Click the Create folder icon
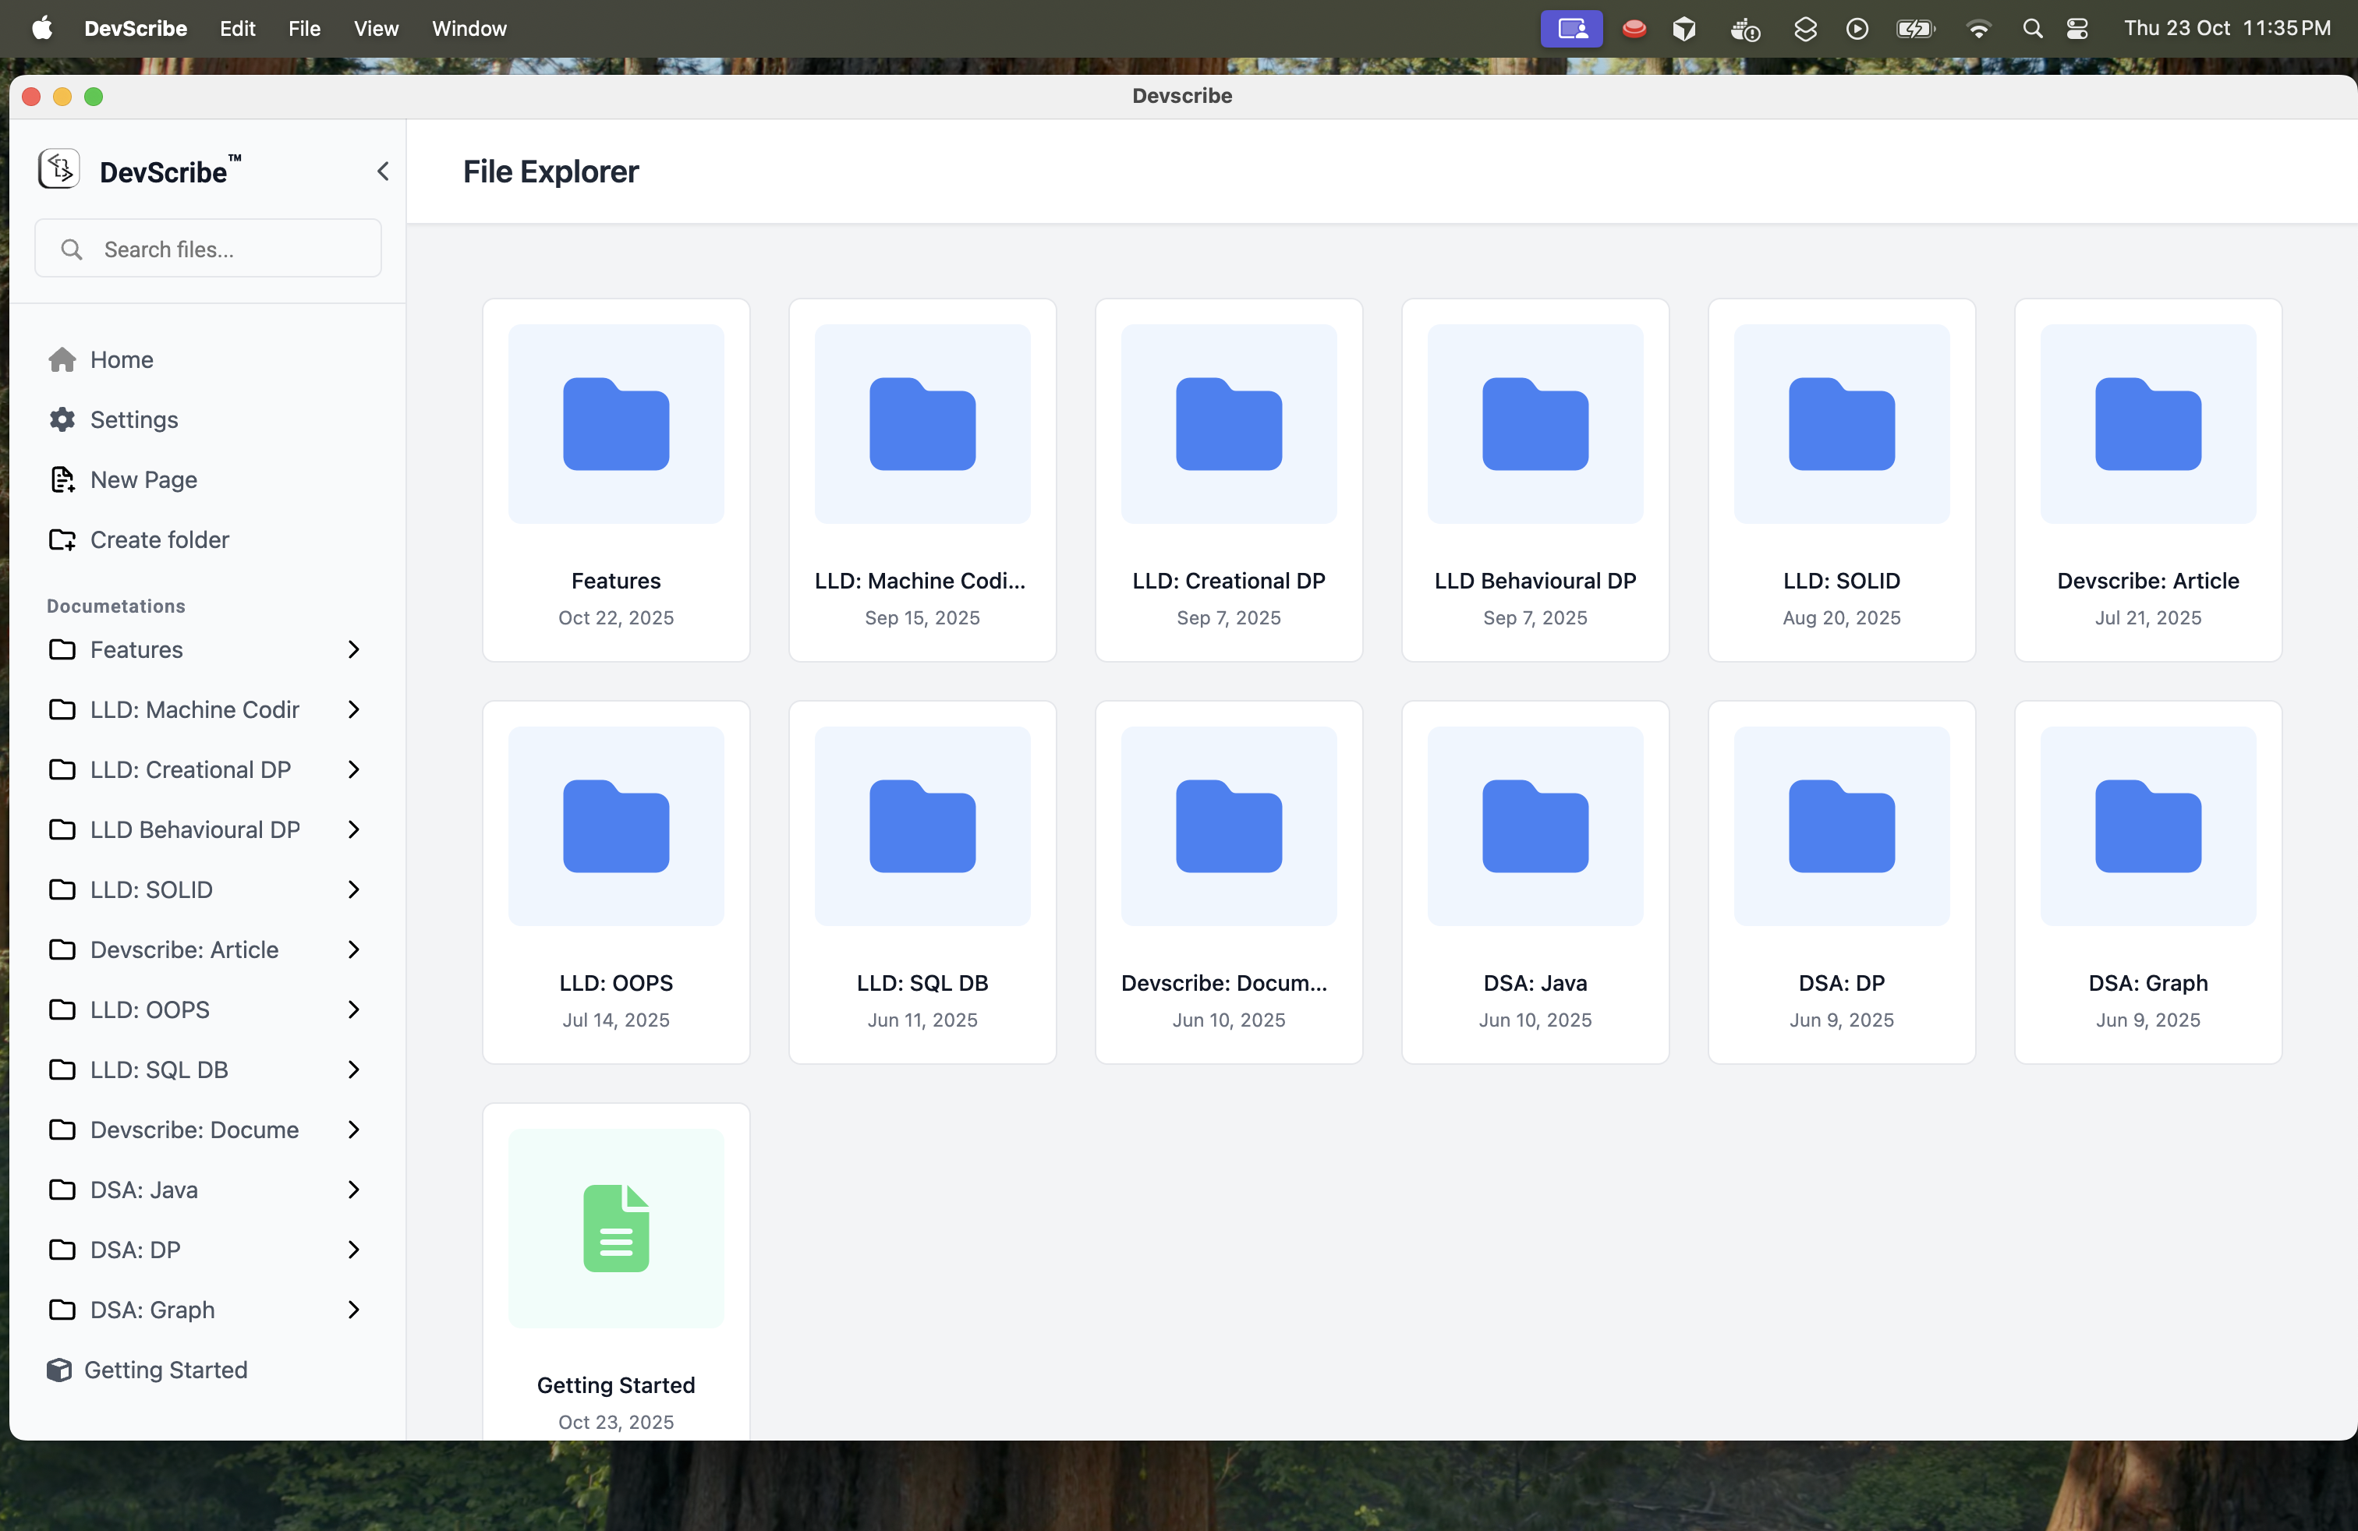2358x1531 pixels. point(62,539)
